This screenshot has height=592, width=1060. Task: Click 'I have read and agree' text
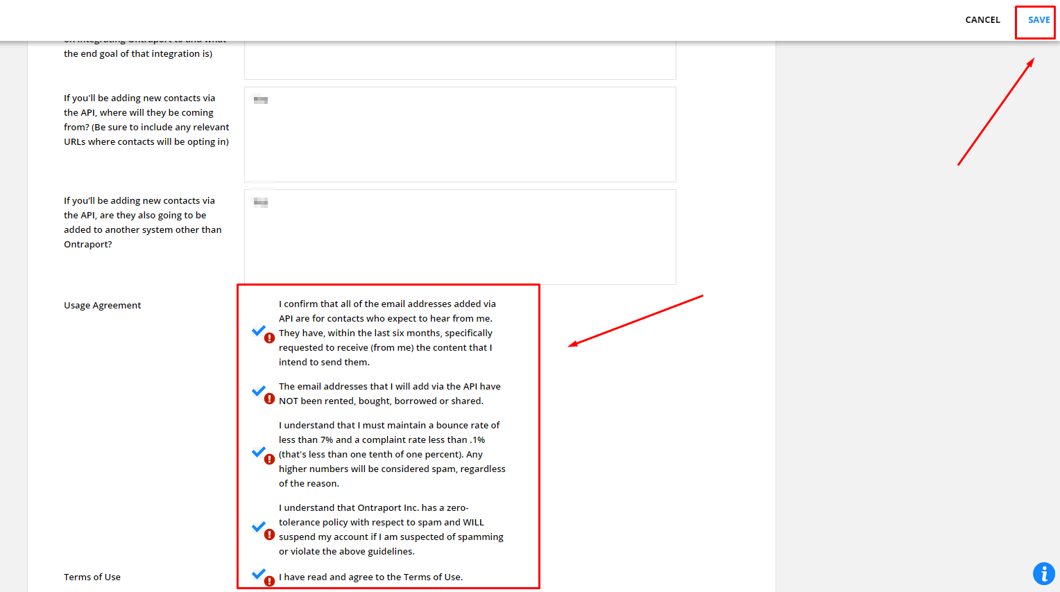(370, 577)
